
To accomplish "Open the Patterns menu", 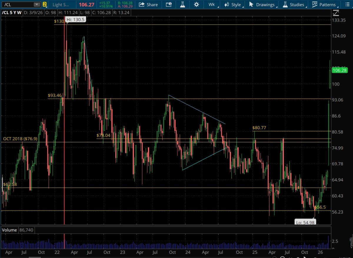I will [327, 4].
